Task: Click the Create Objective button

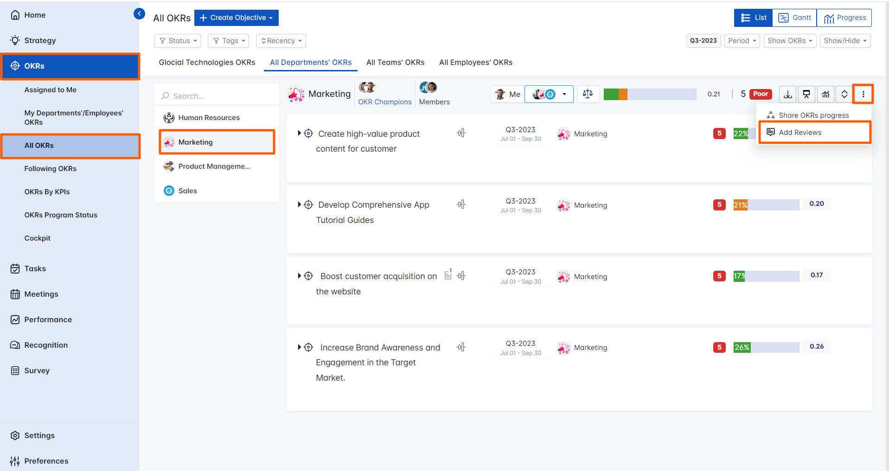Action: [237, 18]
